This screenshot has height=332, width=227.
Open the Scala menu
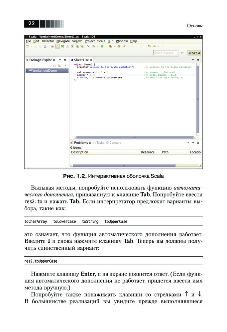101,41
